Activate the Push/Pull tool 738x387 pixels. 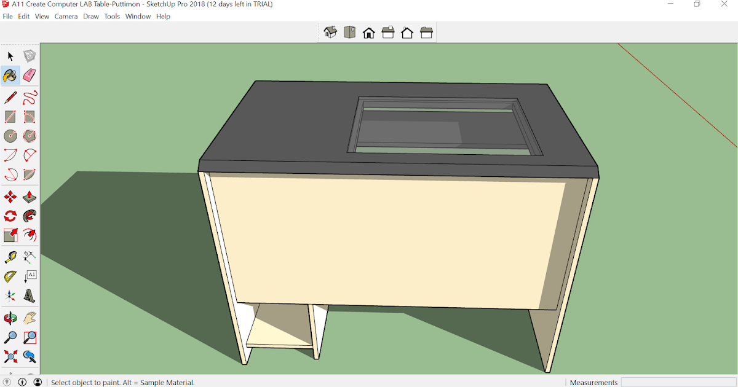point(29,197)
